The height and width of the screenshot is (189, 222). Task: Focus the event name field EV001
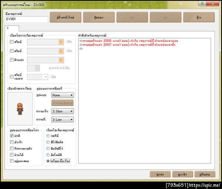pyautogui.click(x=27, y=19)
